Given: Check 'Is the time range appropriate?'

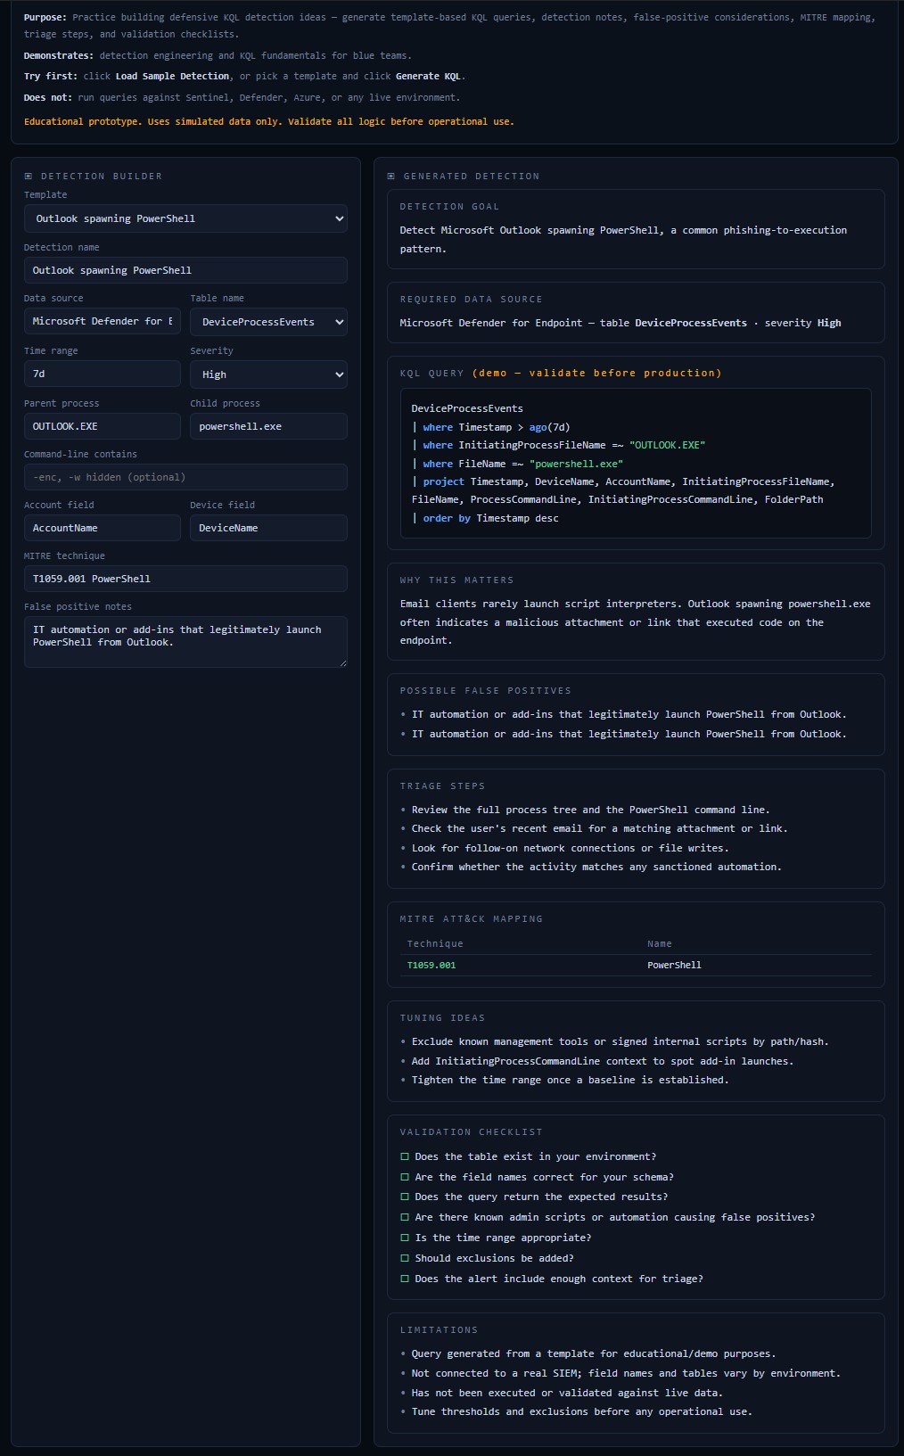Looking at the screenshot, I should 405,1238.
